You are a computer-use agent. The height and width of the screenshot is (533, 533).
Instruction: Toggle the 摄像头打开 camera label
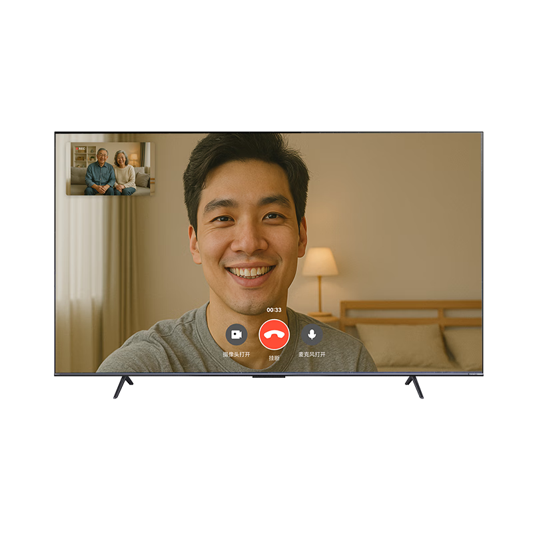(236, 354)
